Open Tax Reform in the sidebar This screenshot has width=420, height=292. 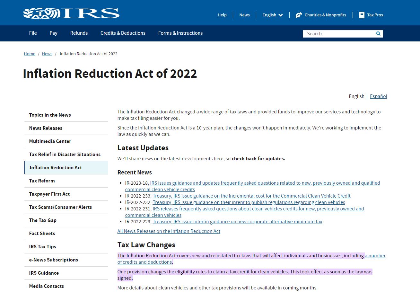66,181
